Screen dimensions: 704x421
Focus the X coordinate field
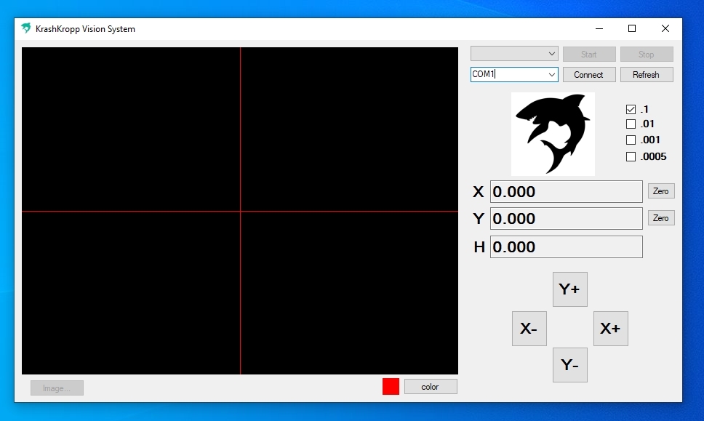pos(566,192)
